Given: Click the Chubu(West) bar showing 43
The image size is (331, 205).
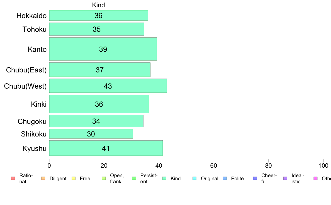Looking at the screenshot, I should click(x=108, y=86).
